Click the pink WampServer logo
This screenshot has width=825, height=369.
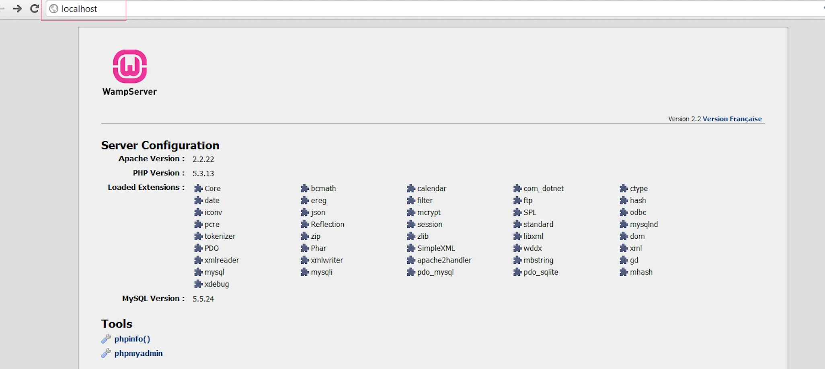coord(130,66)
